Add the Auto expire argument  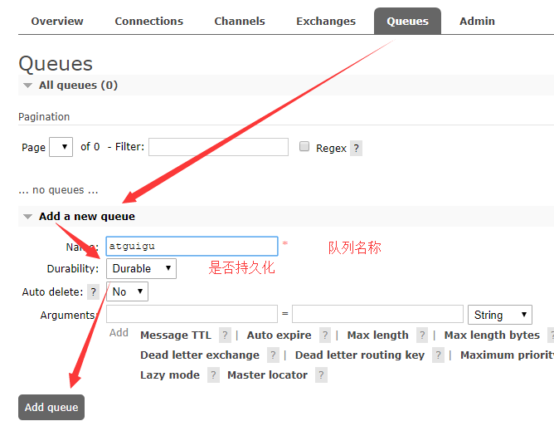(x=279, y=335)
